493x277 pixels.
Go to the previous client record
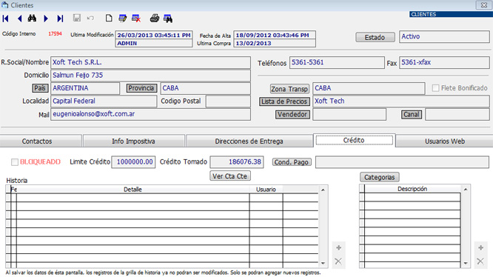[19, 19]
